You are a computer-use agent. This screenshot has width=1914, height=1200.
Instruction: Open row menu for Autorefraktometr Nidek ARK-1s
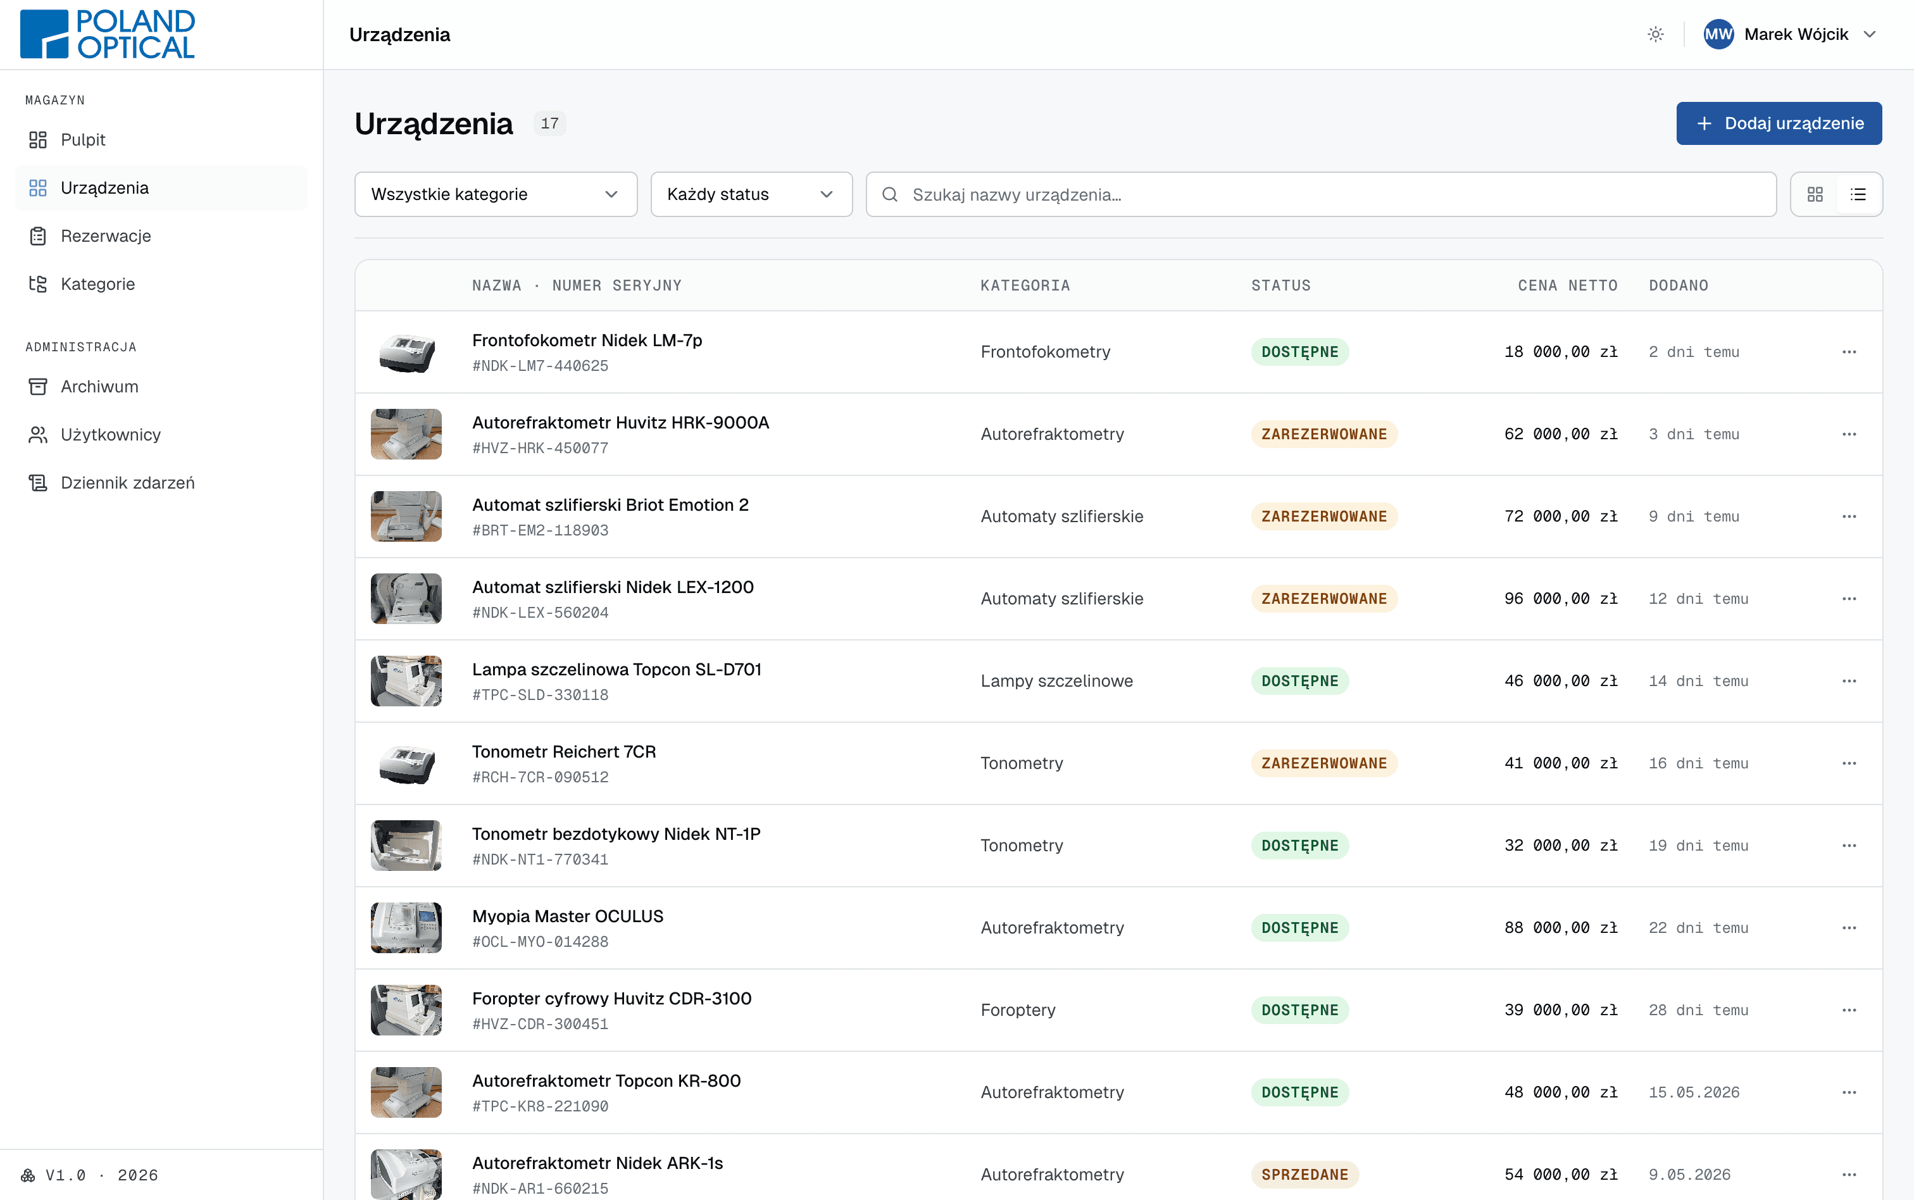pyautogui.click(x=1849, y=1175)
